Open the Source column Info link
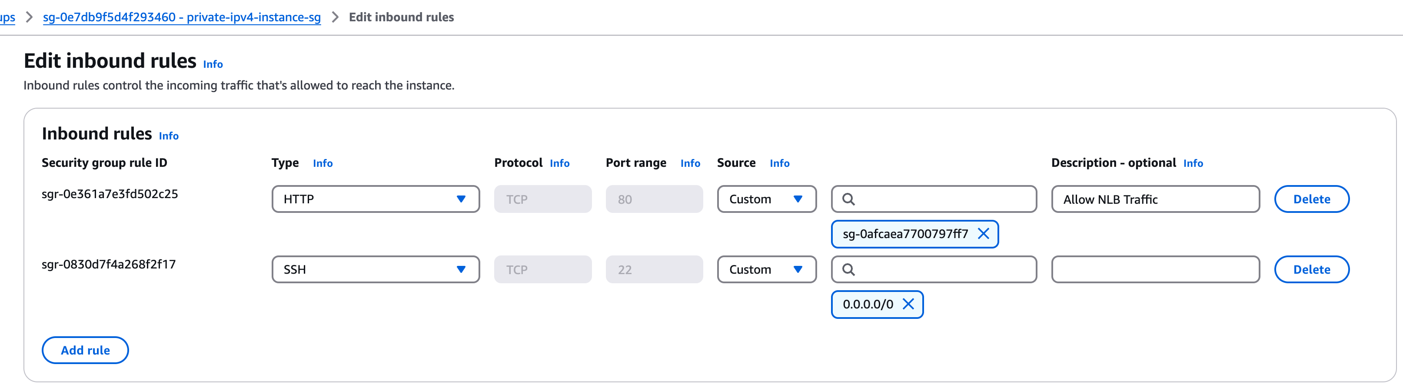Image resolution: width=1403 pixels, height=391 pixels. click(x=779, y=163)
